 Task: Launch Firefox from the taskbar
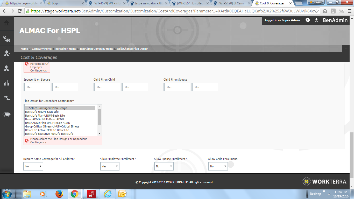click(x=59, y=194)
